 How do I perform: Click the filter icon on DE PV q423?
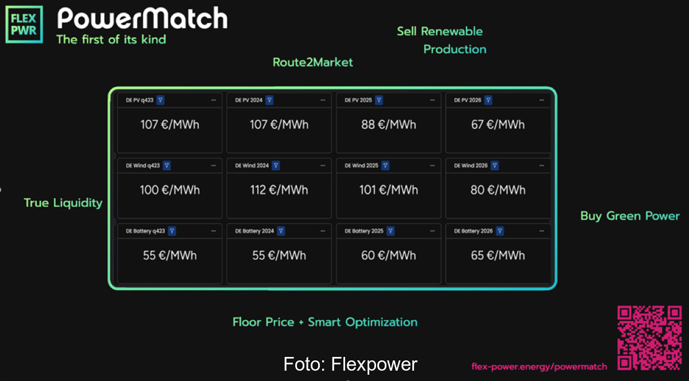pyautogui.click(x=161, y=100)
